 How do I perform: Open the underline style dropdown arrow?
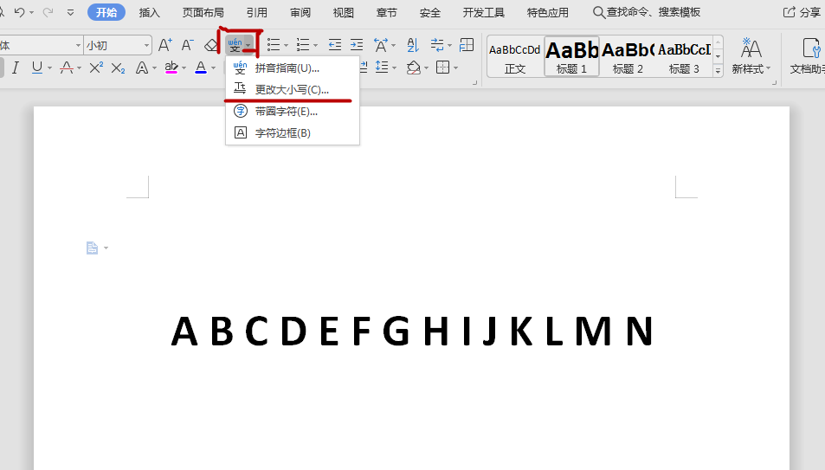click(x=50, y=68)
